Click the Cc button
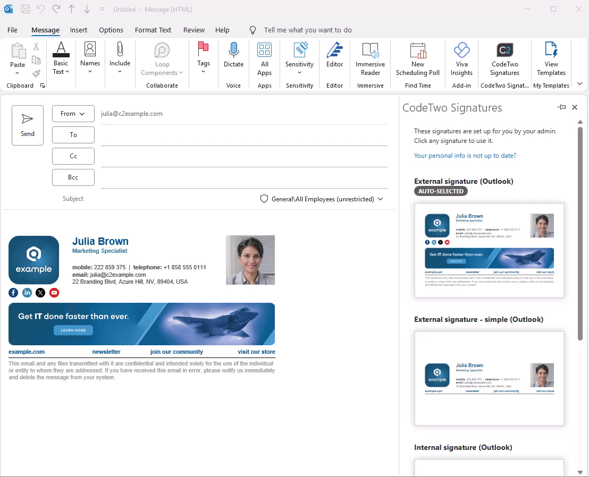The height and width of the screenshot is (477, 589). (73, 156)
